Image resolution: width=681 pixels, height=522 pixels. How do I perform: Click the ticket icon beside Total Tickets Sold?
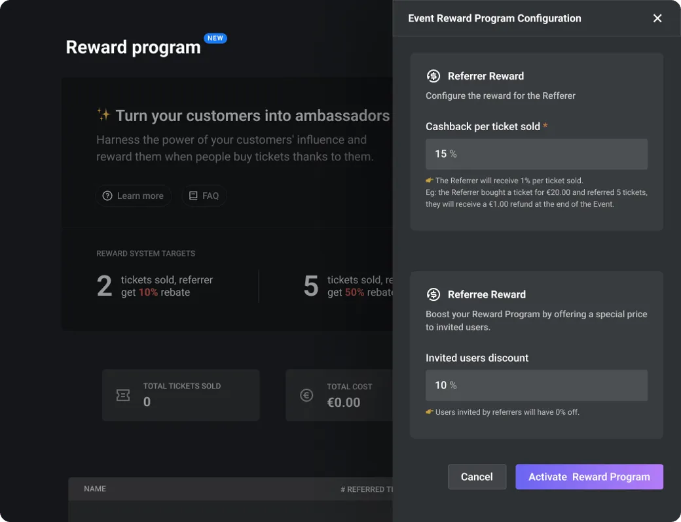pos(123,394)
